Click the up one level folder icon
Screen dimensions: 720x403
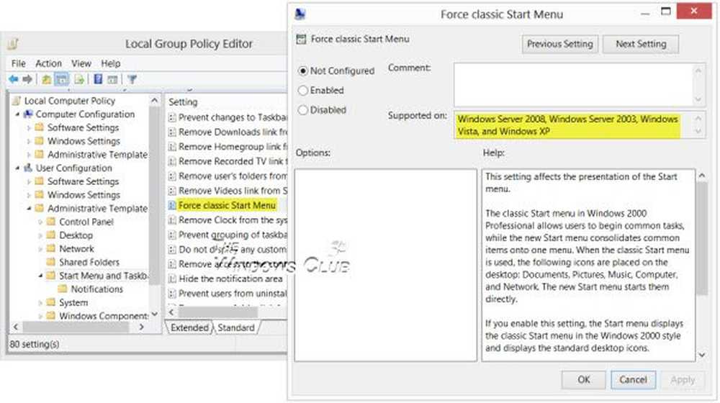tap(46, 79)
